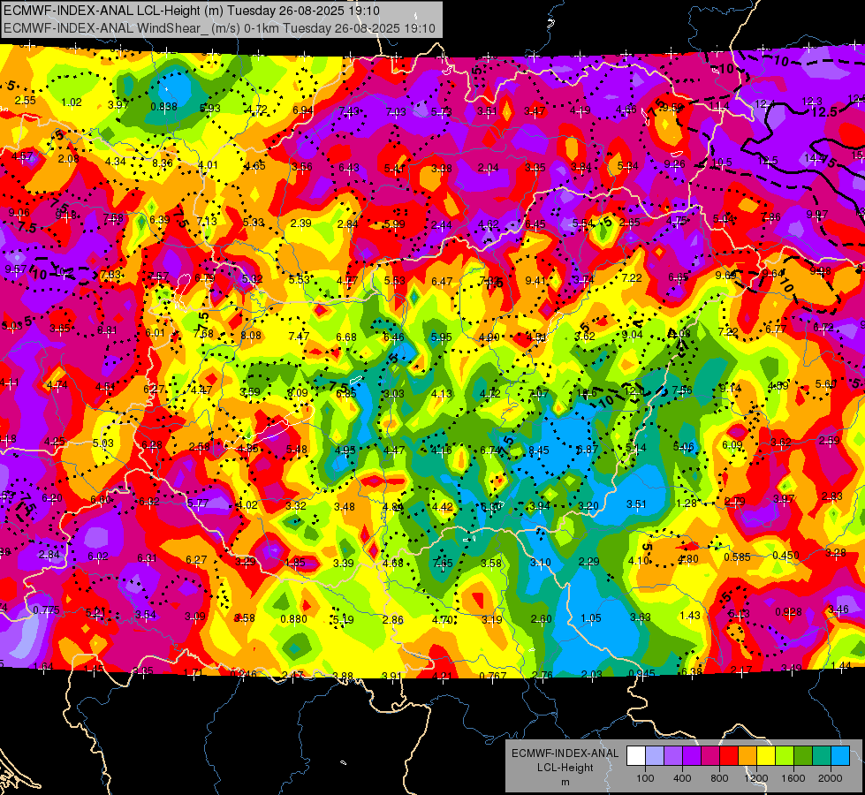
Task: Click the wind shear value '1.43'
Action: pyautogui.click(x=690, y=615)
